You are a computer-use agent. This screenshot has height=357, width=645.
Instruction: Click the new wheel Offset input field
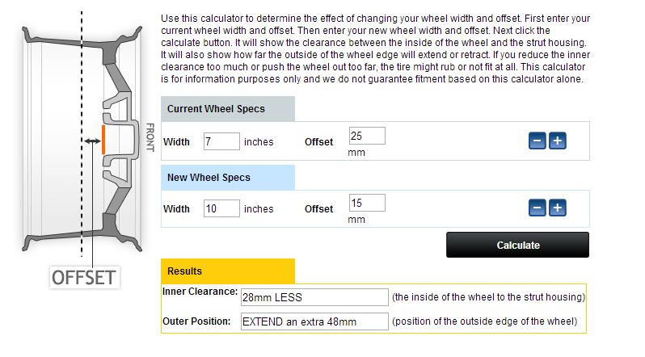pos(367,203)
